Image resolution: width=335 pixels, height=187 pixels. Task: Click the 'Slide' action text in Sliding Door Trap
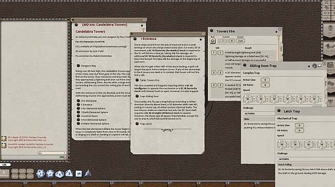pos(246,119)
